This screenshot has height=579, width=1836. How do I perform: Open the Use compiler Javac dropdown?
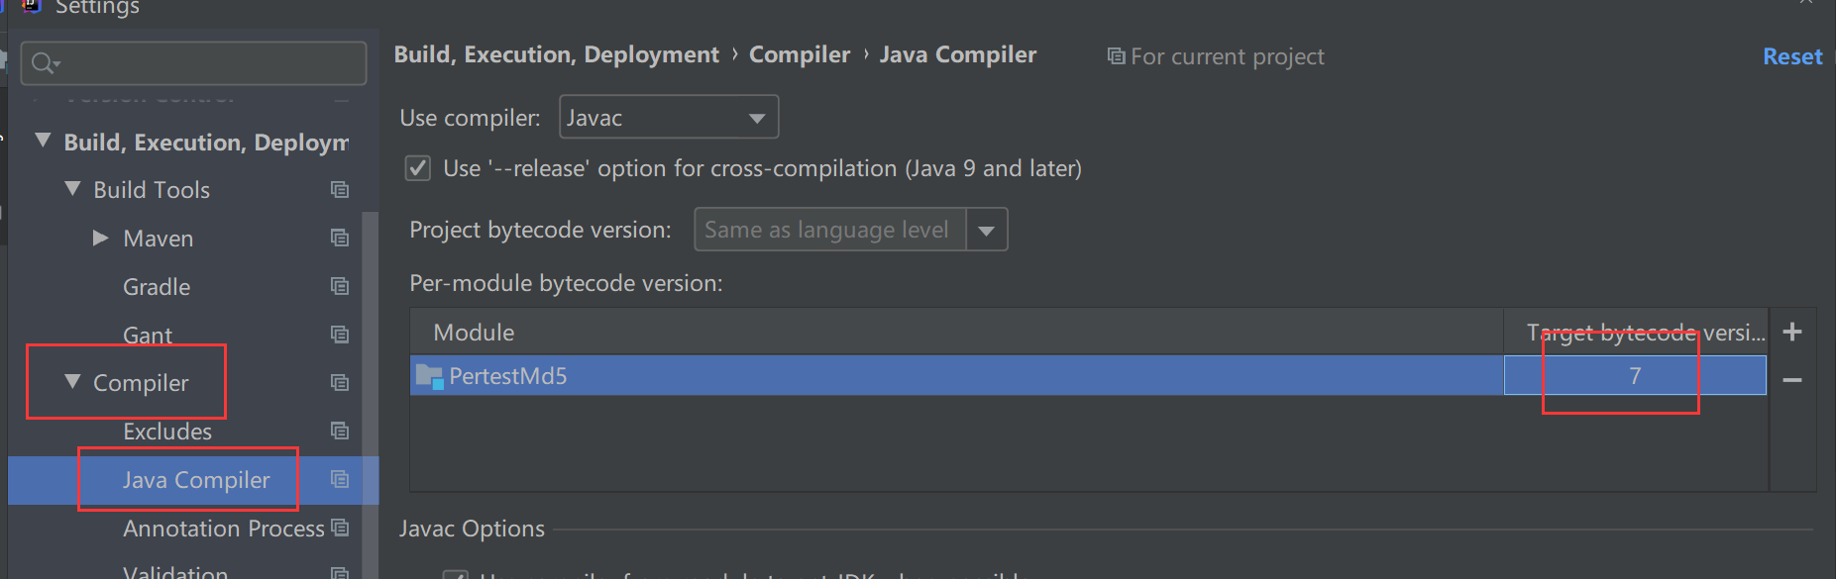coord(669,118)
